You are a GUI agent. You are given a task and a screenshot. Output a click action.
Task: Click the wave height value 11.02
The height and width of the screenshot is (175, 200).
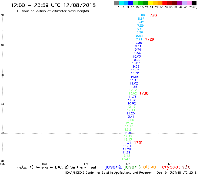click(x=134, y=83)
